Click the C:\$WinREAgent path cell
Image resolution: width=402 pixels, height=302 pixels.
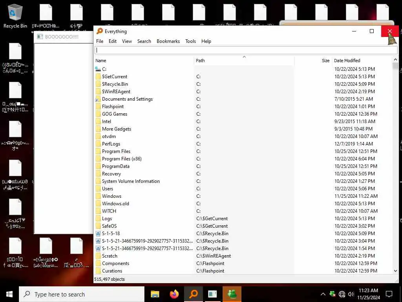(x=214, y=256)
